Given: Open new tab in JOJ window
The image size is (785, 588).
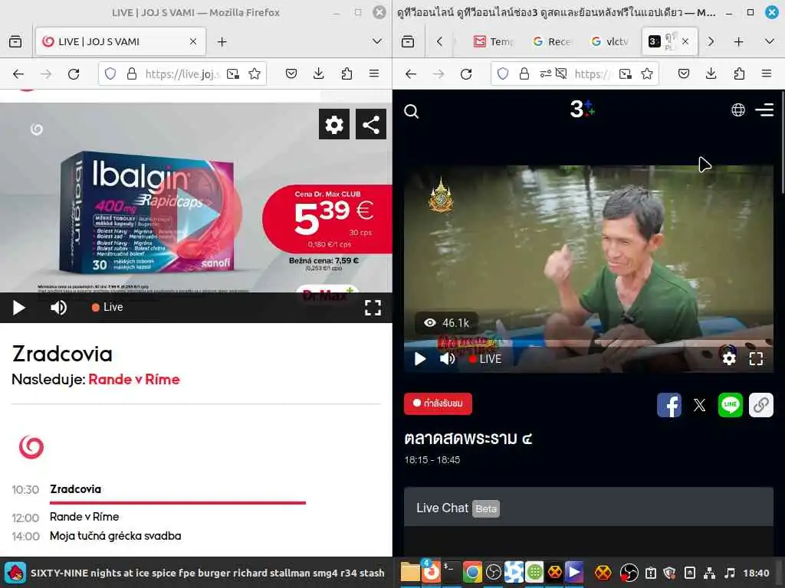Looking at the screenshot, I should (222, 42).
